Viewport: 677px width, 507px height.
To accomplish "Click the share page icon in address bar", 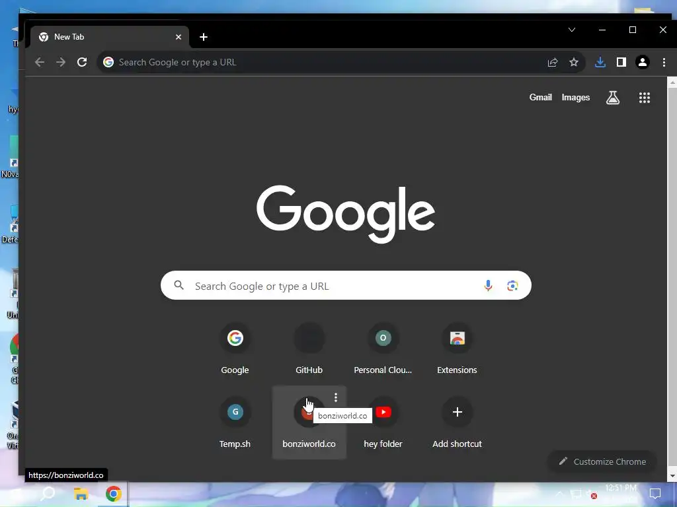I will [x=553, y=62].
